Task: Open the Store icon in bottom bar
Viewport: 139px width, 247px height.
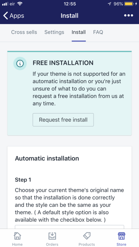Action: pos(121,236)
